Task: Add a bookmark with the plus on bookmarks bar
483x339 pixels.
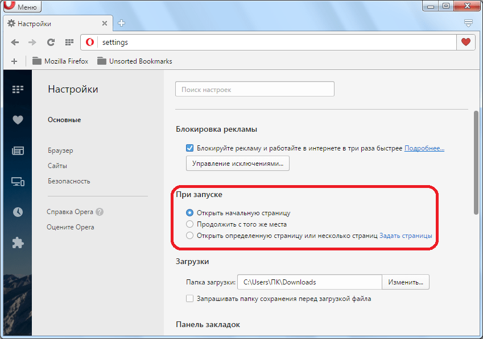Action: (x=14, y=61)
